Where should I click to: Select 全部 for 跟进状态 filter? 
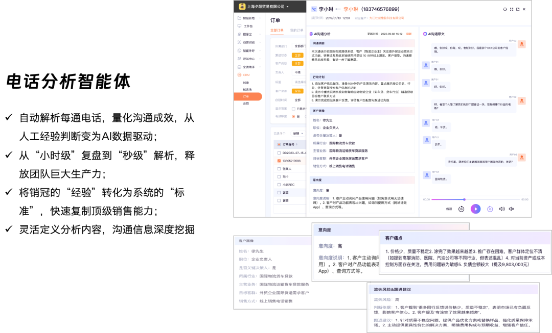click(x=297, y=55)
